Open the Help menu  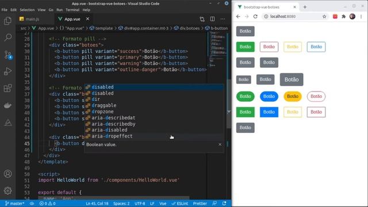point(86,10)
